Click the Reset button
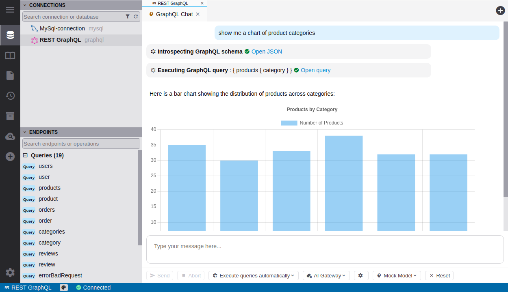Screen dimensions: 508x292 click(439, 275)
